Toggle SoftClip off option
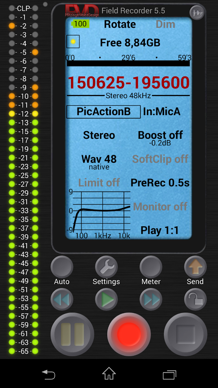This screenshot has width=218, height=388. tap(160, 159)
